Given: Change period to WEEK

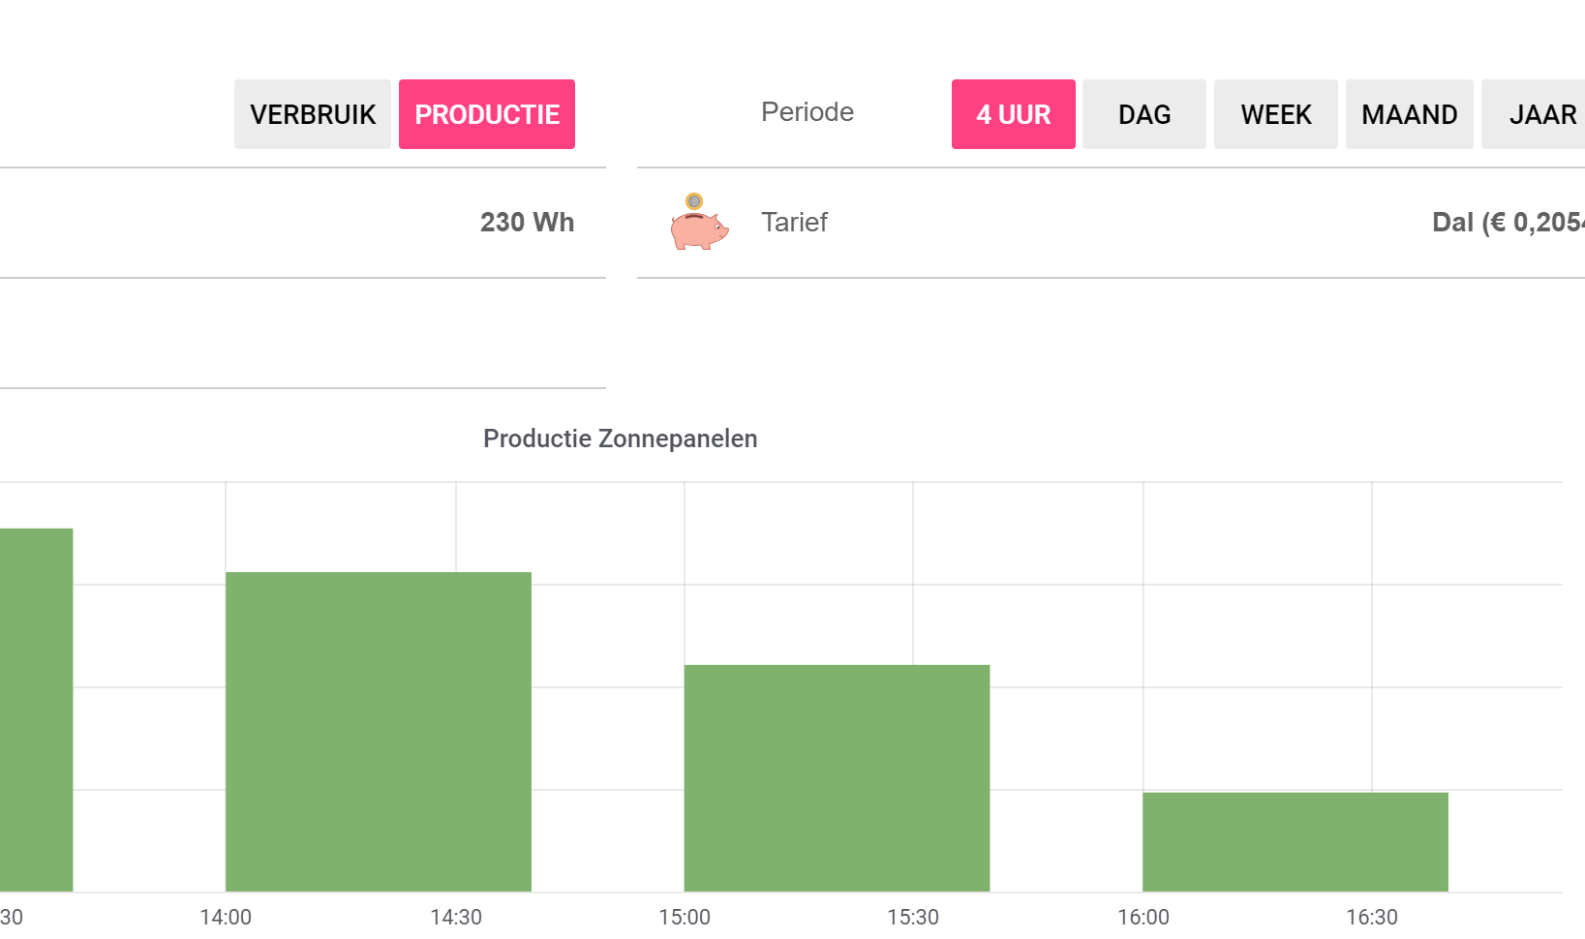Looking at the screenshot, I should (x=1276, y=114).
